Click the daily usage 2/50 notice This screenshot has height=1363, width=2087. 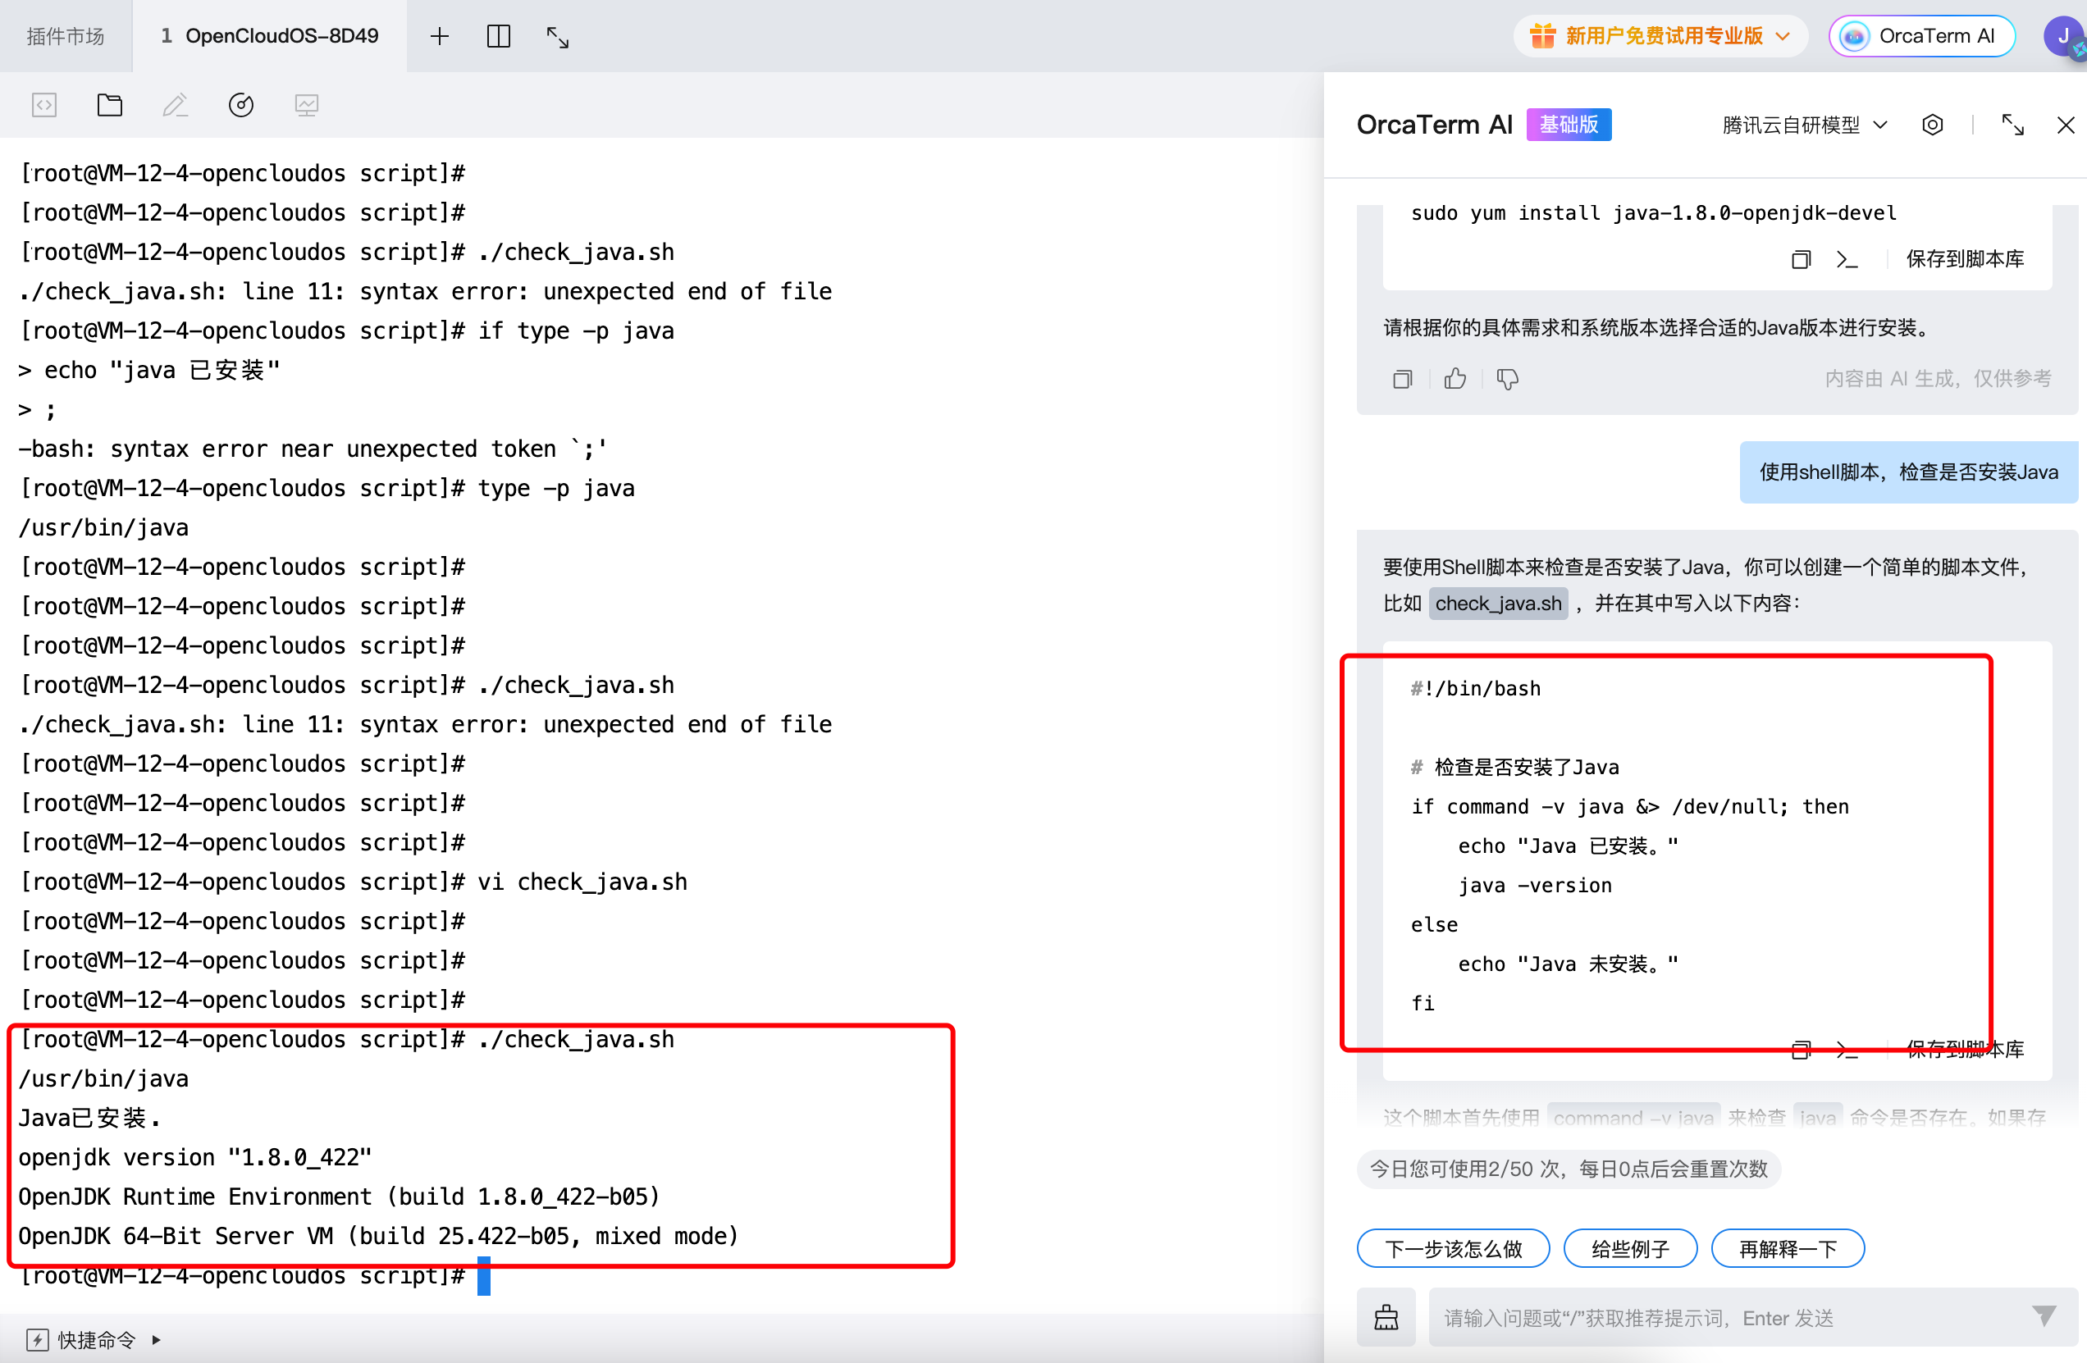1569,1169
